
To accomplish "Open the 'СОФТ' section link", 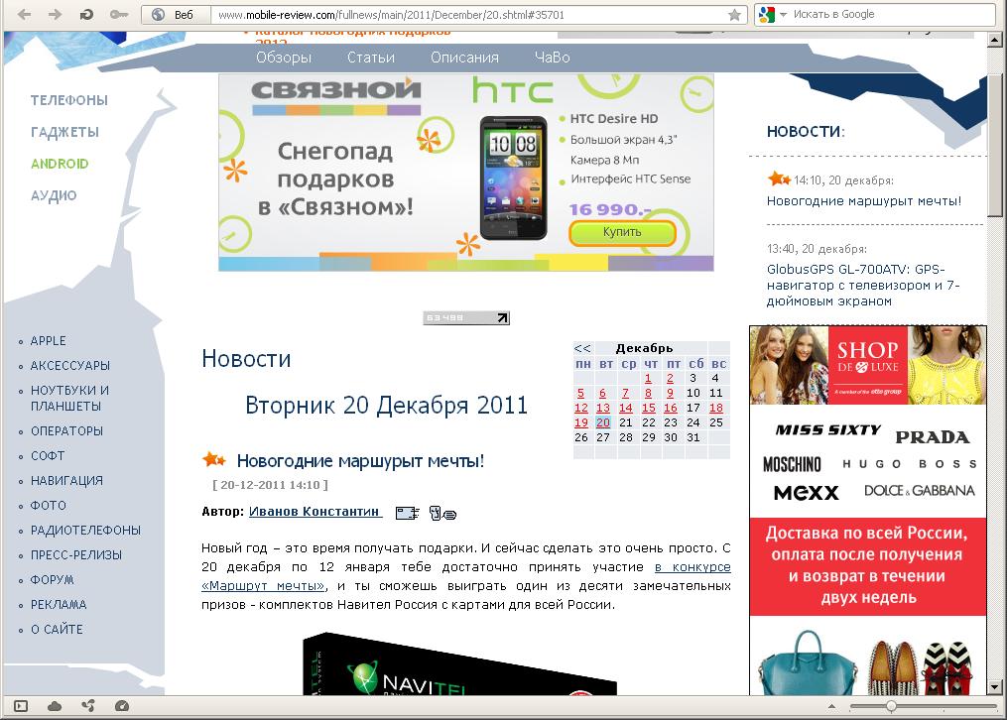I will 48,455.
